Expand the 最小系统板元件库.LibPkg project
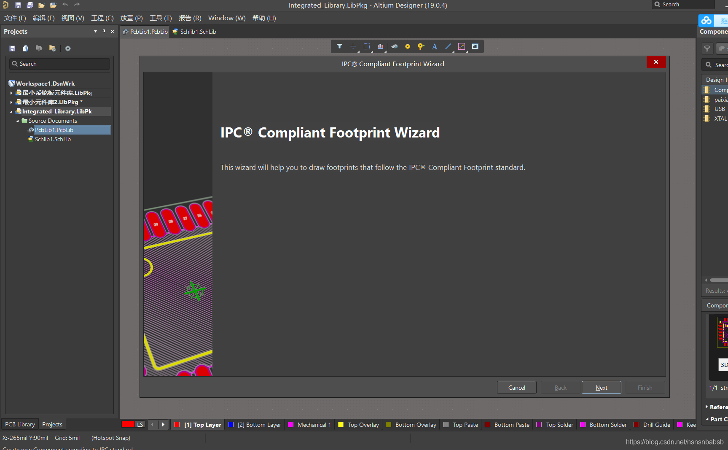The height and width of the screenshot is (450, 728). 11,93
